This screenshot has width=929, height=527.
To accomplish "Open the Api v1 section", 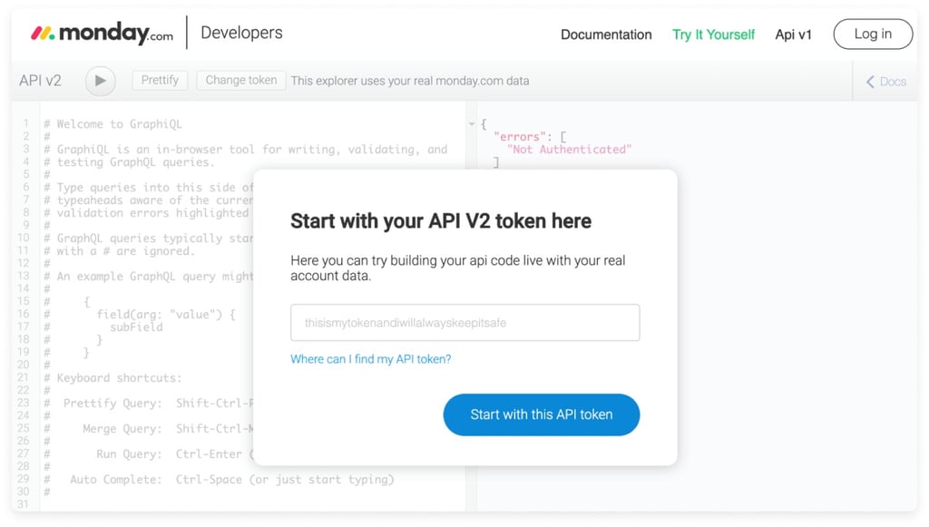I will 793,34.
